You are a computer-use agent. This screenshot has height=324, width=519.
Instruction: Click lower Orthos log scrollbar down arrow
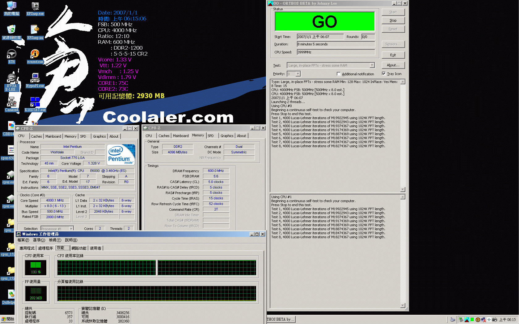coord(403,305)
